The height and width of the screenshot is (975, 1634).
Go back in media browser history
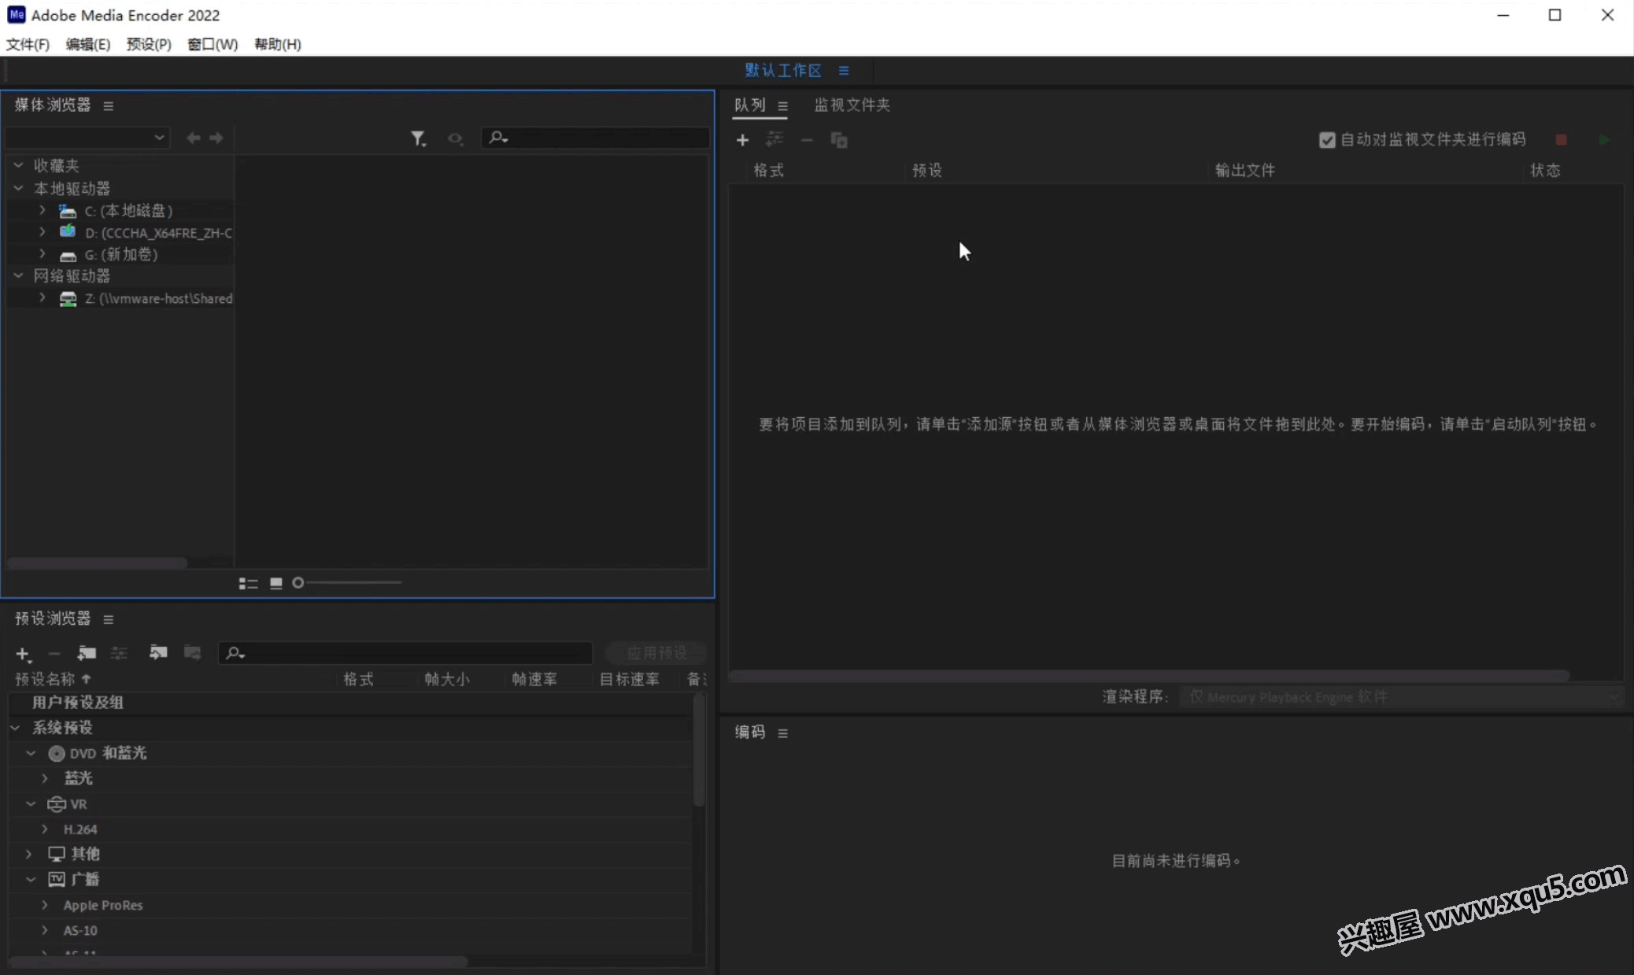[x=193, y=138]
